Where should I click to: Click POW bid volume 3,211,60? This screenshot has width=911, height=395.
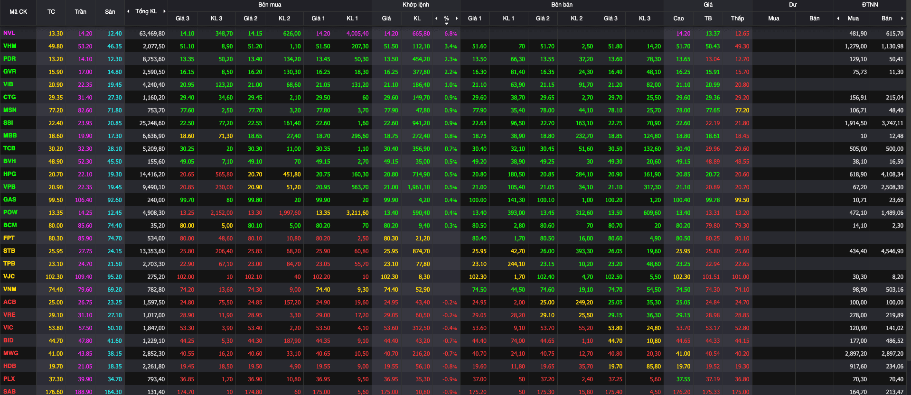pyautogui.click(x=357, y=213)
